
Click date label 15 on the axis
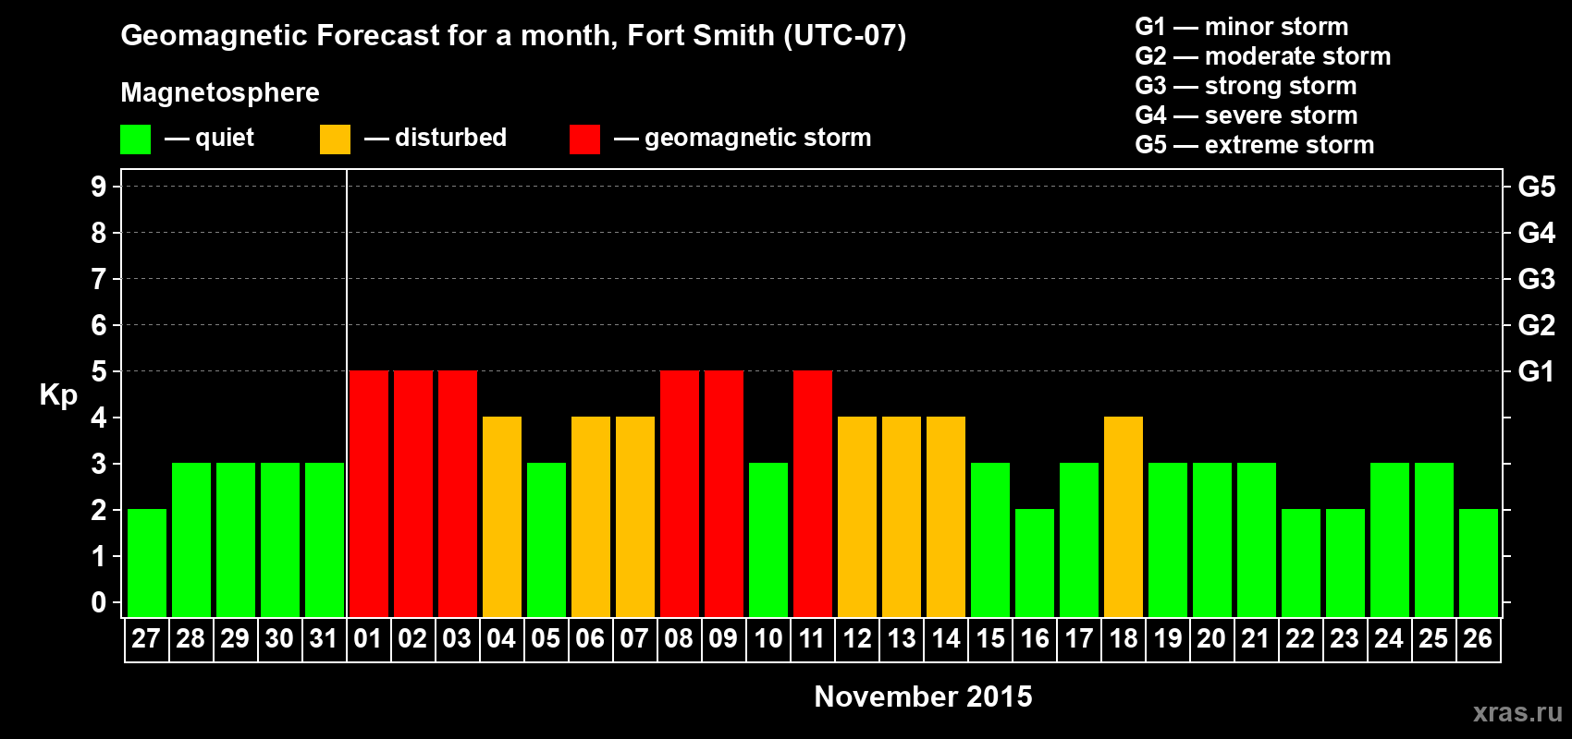pos(990,639)
